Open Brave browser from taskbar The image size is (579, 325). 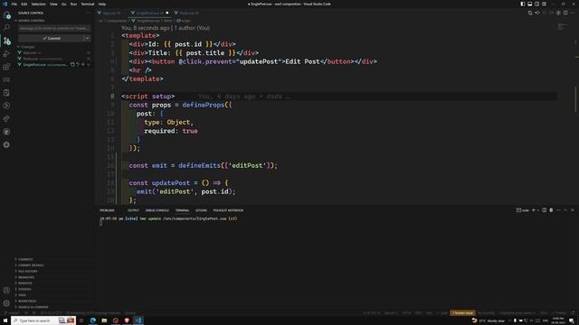point(127,320)
